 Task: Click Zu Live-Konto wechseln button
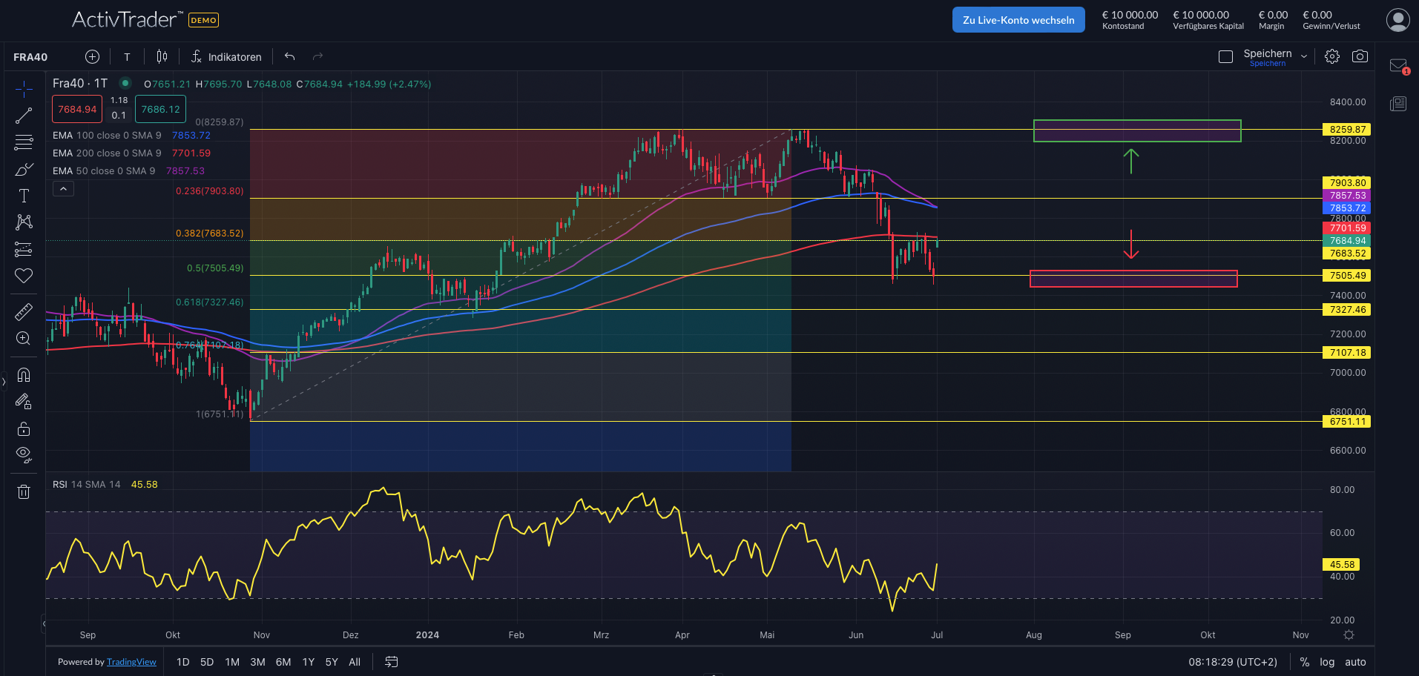point(1018,20)
